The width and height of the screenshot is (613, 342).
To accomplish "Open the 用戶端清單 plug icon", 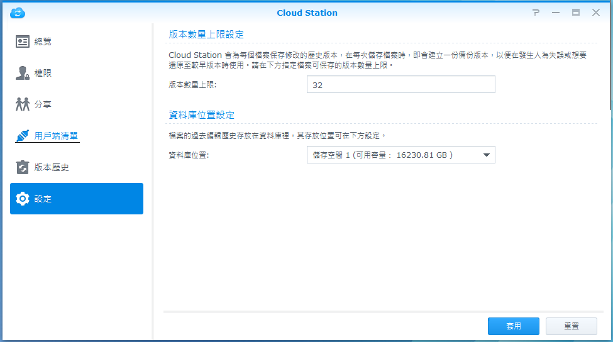I will [22, 136].
